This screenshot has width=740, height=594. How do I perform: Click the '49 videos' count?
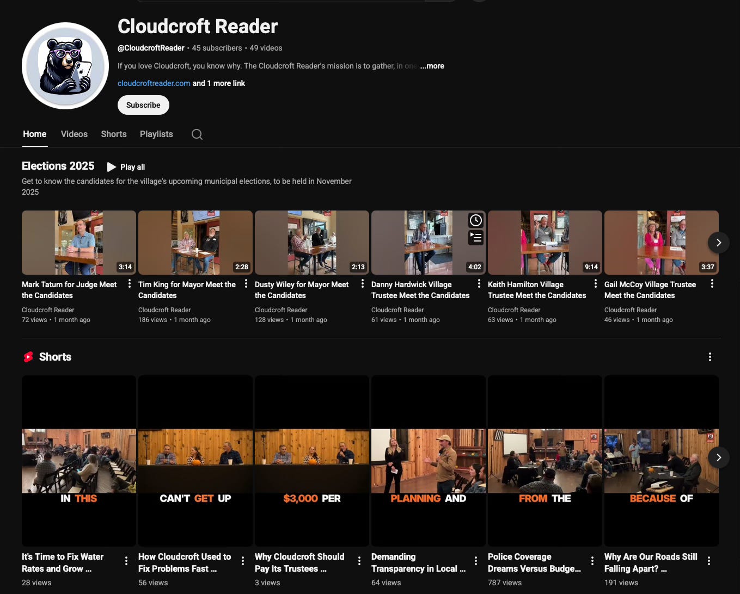coord(266,48)
